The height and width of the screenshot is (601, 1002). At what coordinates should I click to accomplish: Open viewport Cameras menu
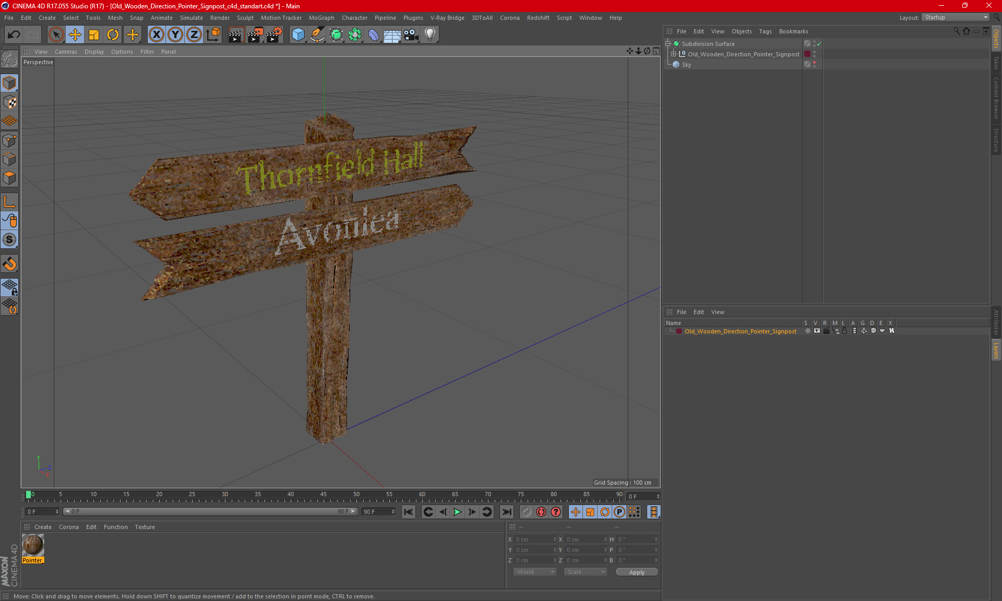pos(66,52)
